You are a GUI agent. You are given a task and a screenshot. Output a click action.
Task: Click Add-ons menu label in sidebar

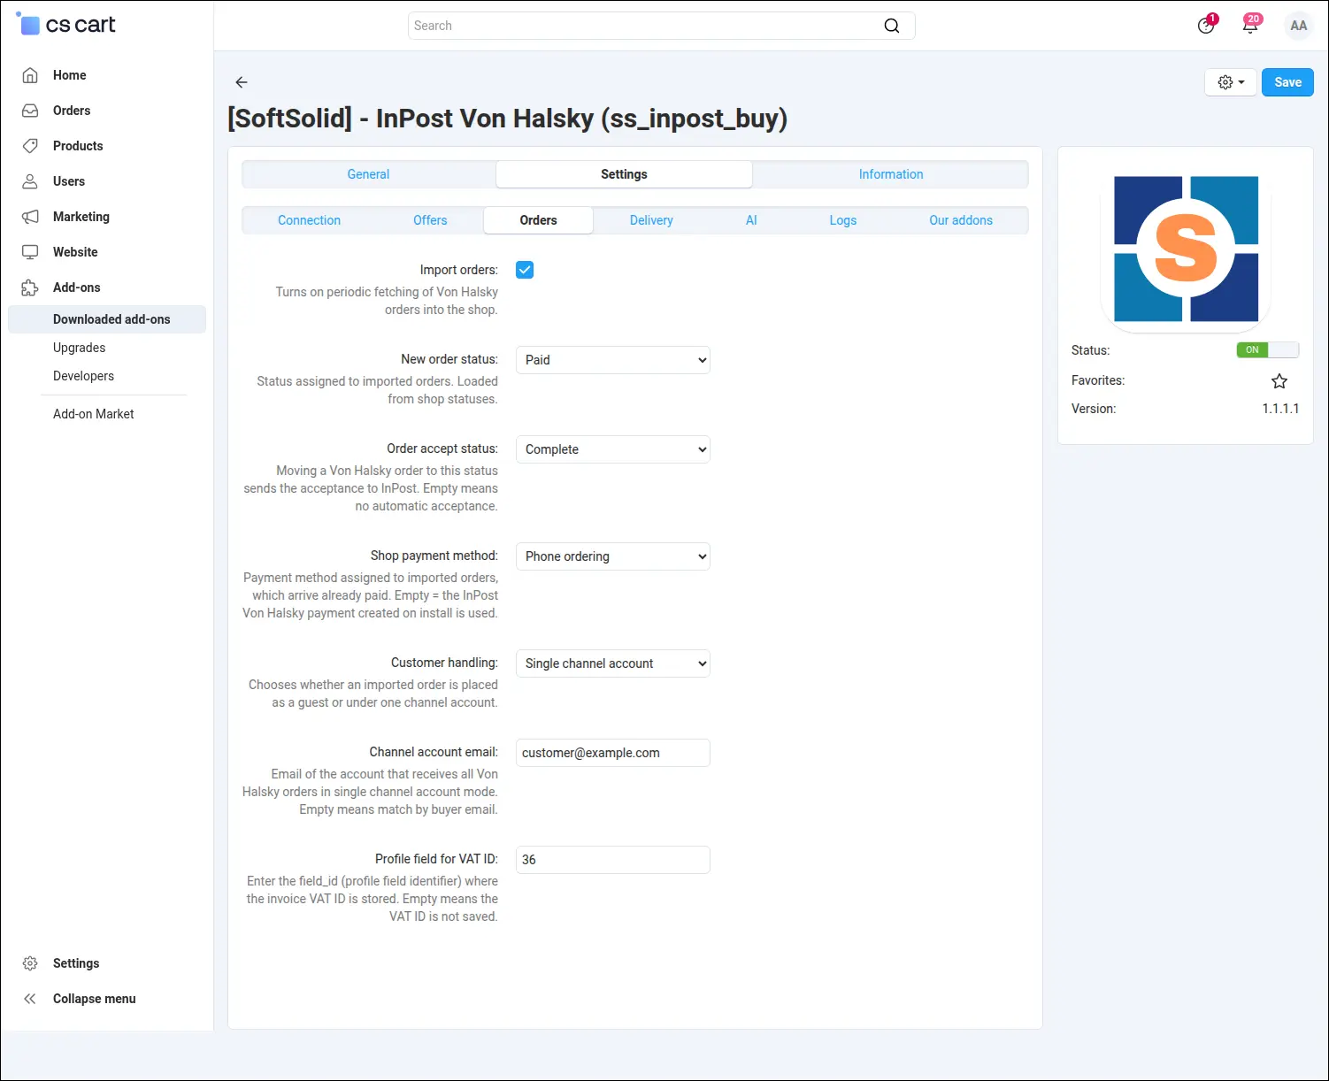[77, 287]
